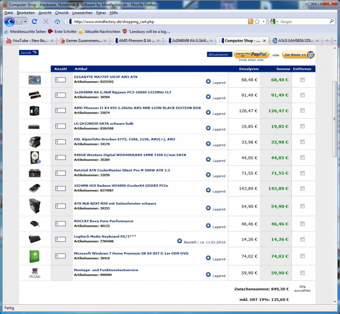Open the history dropdown beside back/forward buttons
The width and height of the screenshot is (340, 314).
(x=25, y=21)
